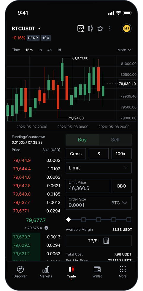
Task: Select ask price 79,640.0
Action: [x=22, y=194]
